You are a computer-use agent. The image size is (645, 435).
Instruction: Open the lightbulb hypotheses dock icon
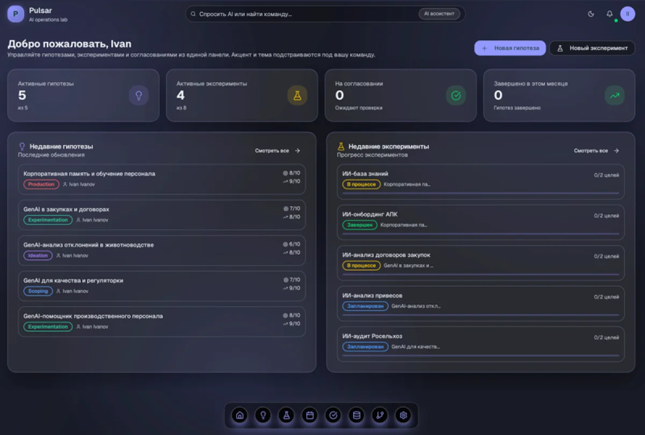pos(263,415)
